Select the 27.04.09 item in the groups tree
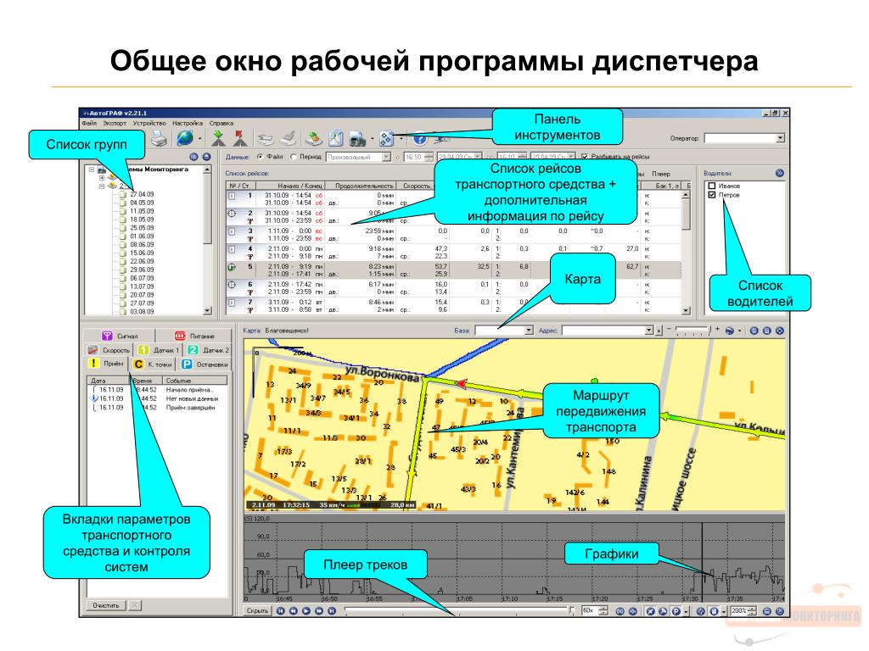Screen dimensions: 869x651 point(142,194)
